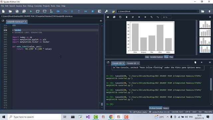
Task: Show previous plot arrow
Action: (x=139, y=17)
